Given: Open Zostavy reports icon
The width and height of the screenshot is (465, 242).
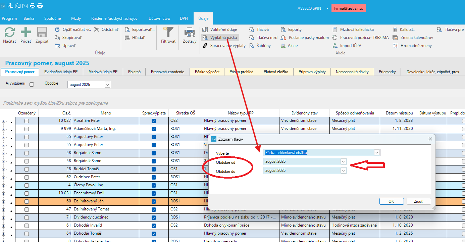Looking at the screenshot, I should pos(190,33).
